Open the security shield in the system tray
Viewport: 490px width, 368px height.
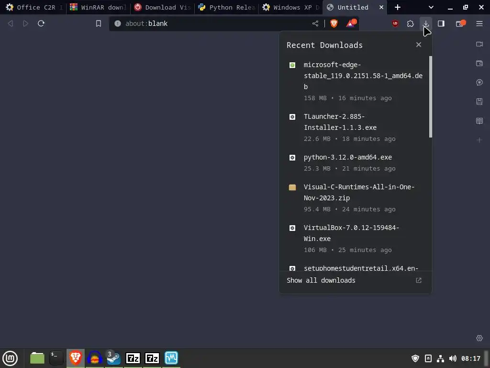tap(415, 358)
